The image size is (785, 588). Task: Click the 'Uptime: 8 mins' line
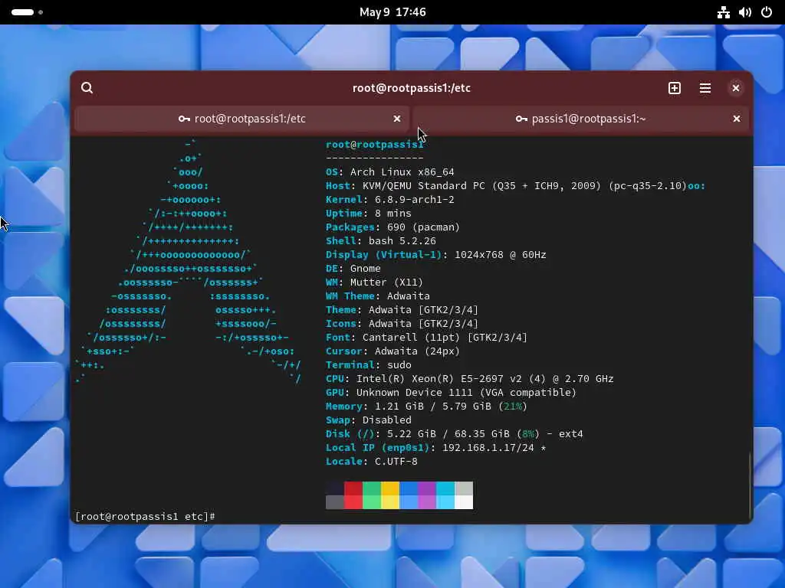point(369,214)
